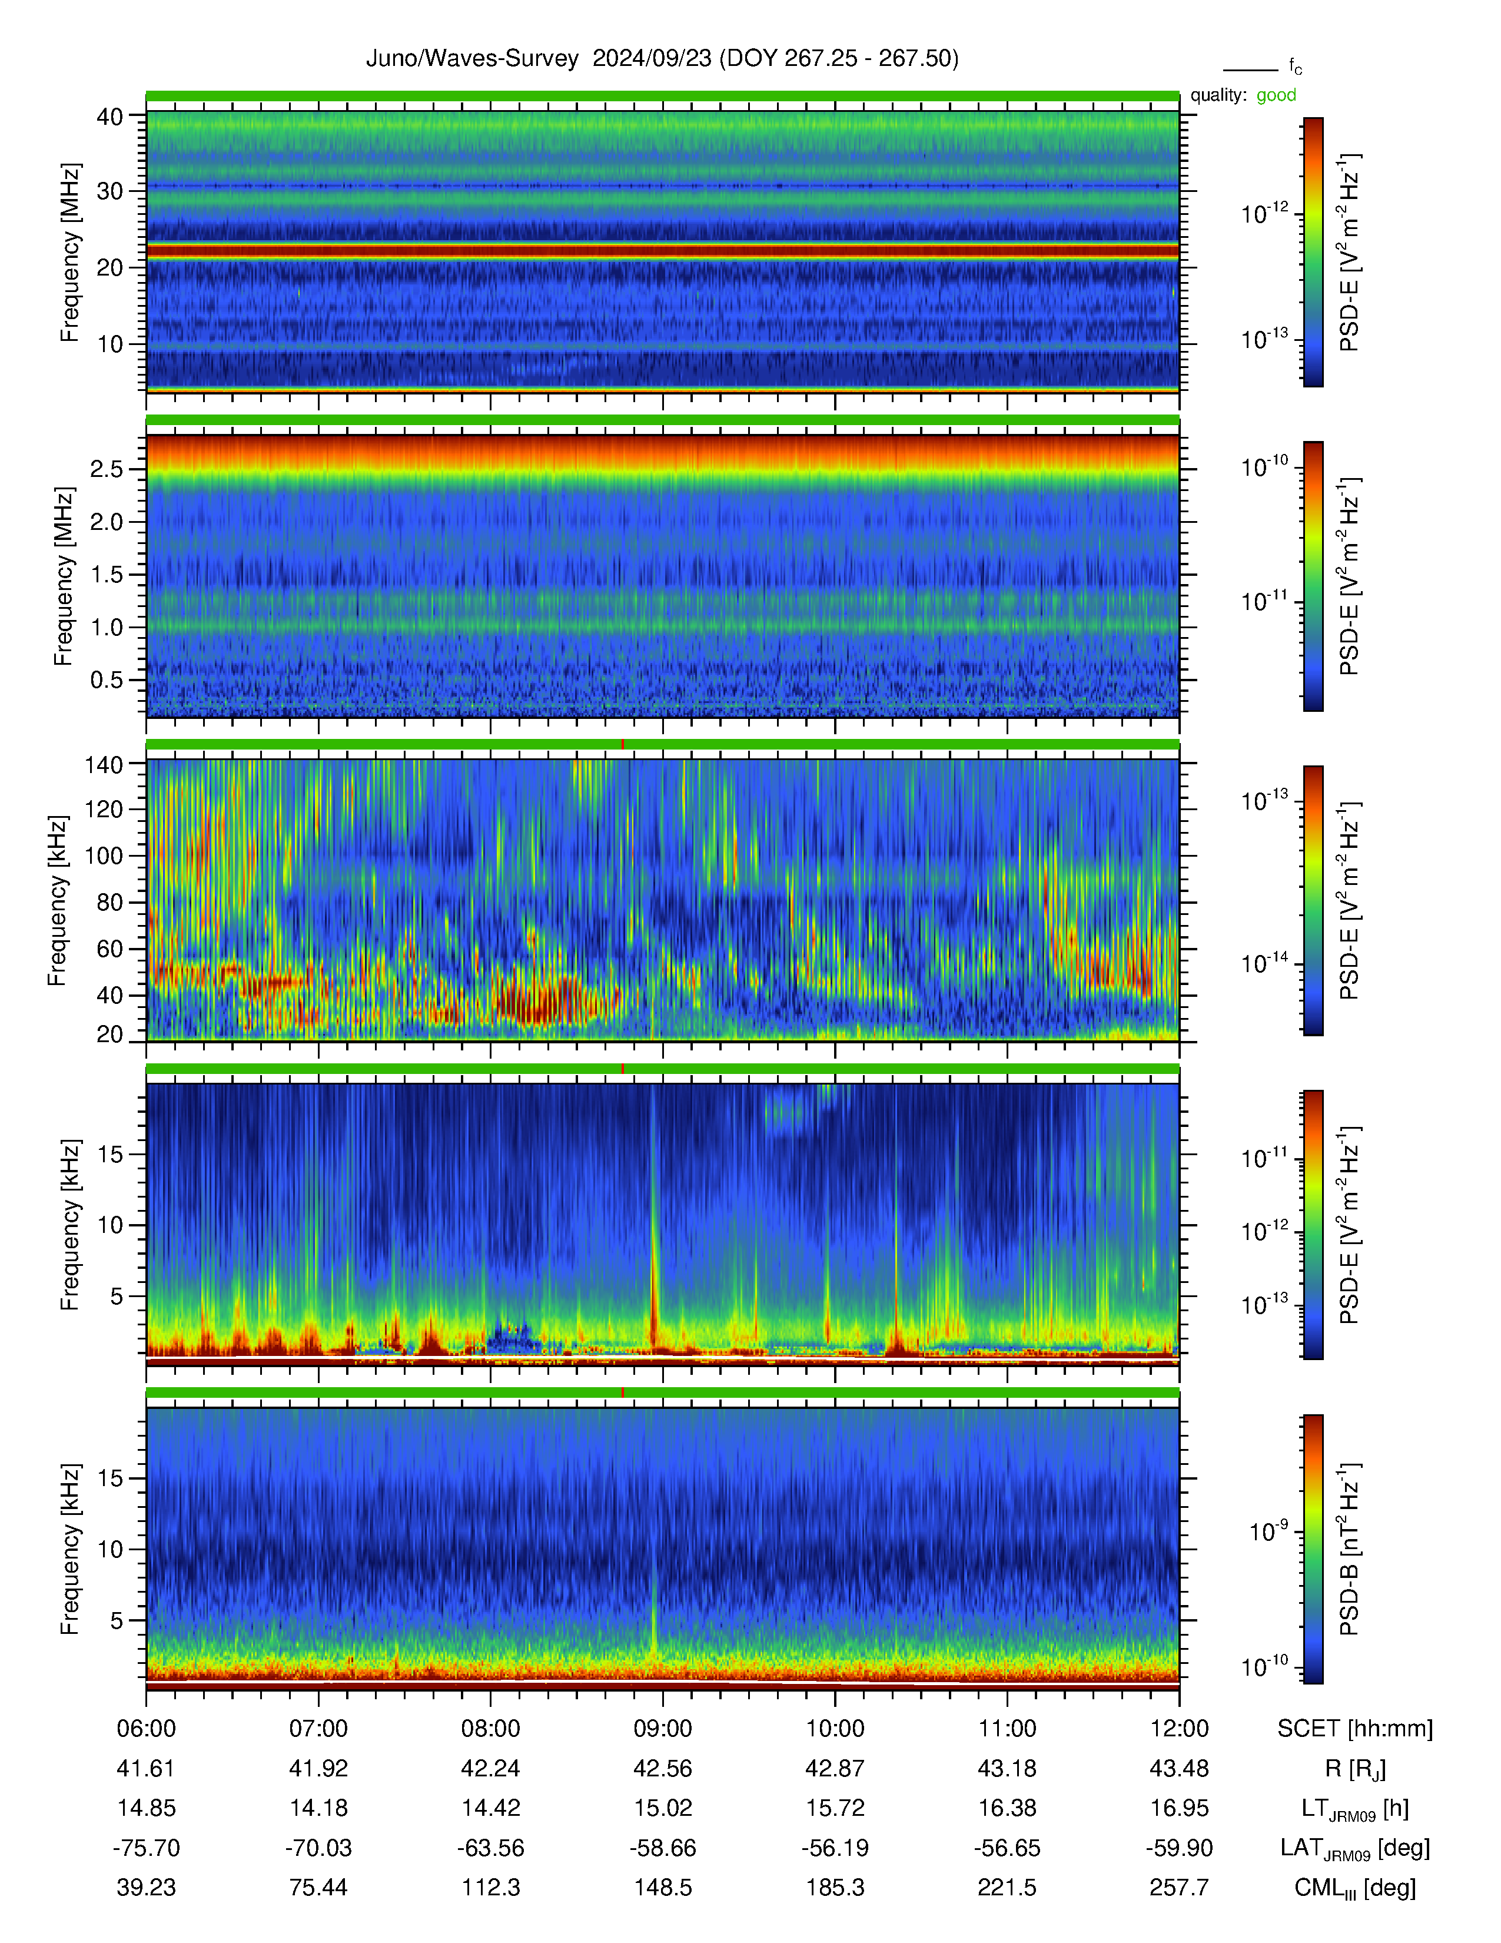Click the SCET [hh:mm] axis label

[1355, 1729]
